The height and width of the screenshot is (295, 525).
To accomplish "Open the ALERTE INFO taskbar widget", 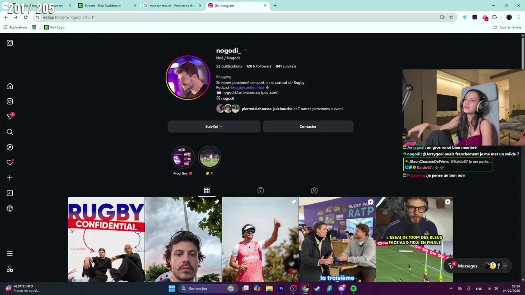I will point(23,288).
